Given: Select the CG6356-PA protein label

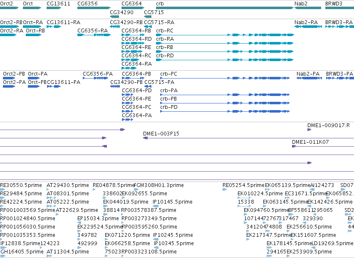Looking at the screenshot, I should point(98,74).
